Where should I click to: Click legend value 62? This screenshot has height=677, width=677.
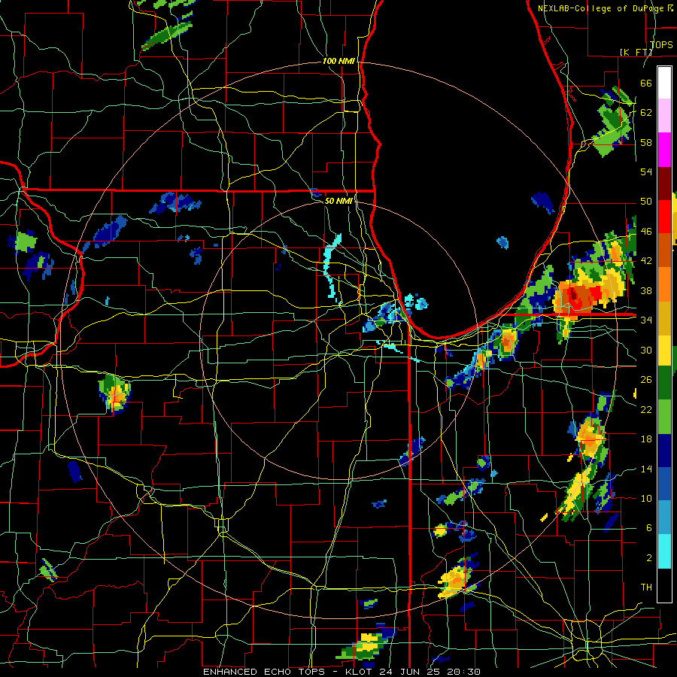[x=646, y=113]
